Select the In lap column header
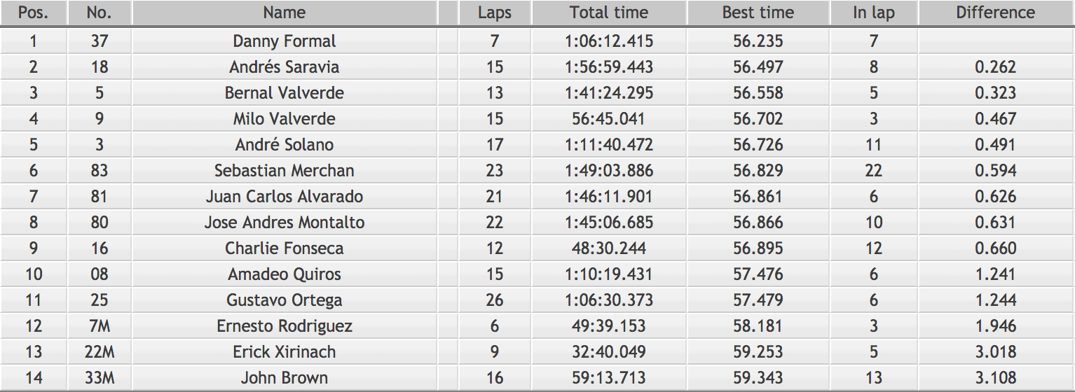 874,13
